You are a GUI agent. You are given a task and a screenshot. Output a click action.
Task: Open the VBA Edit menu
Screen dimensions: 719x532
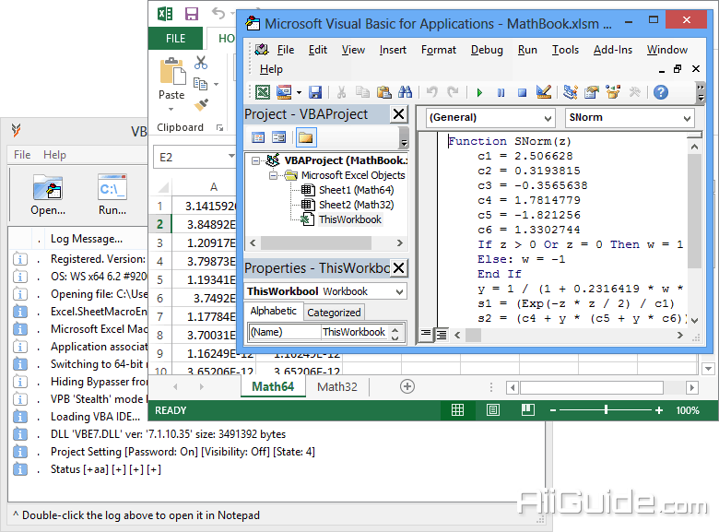tap(318, 50)
